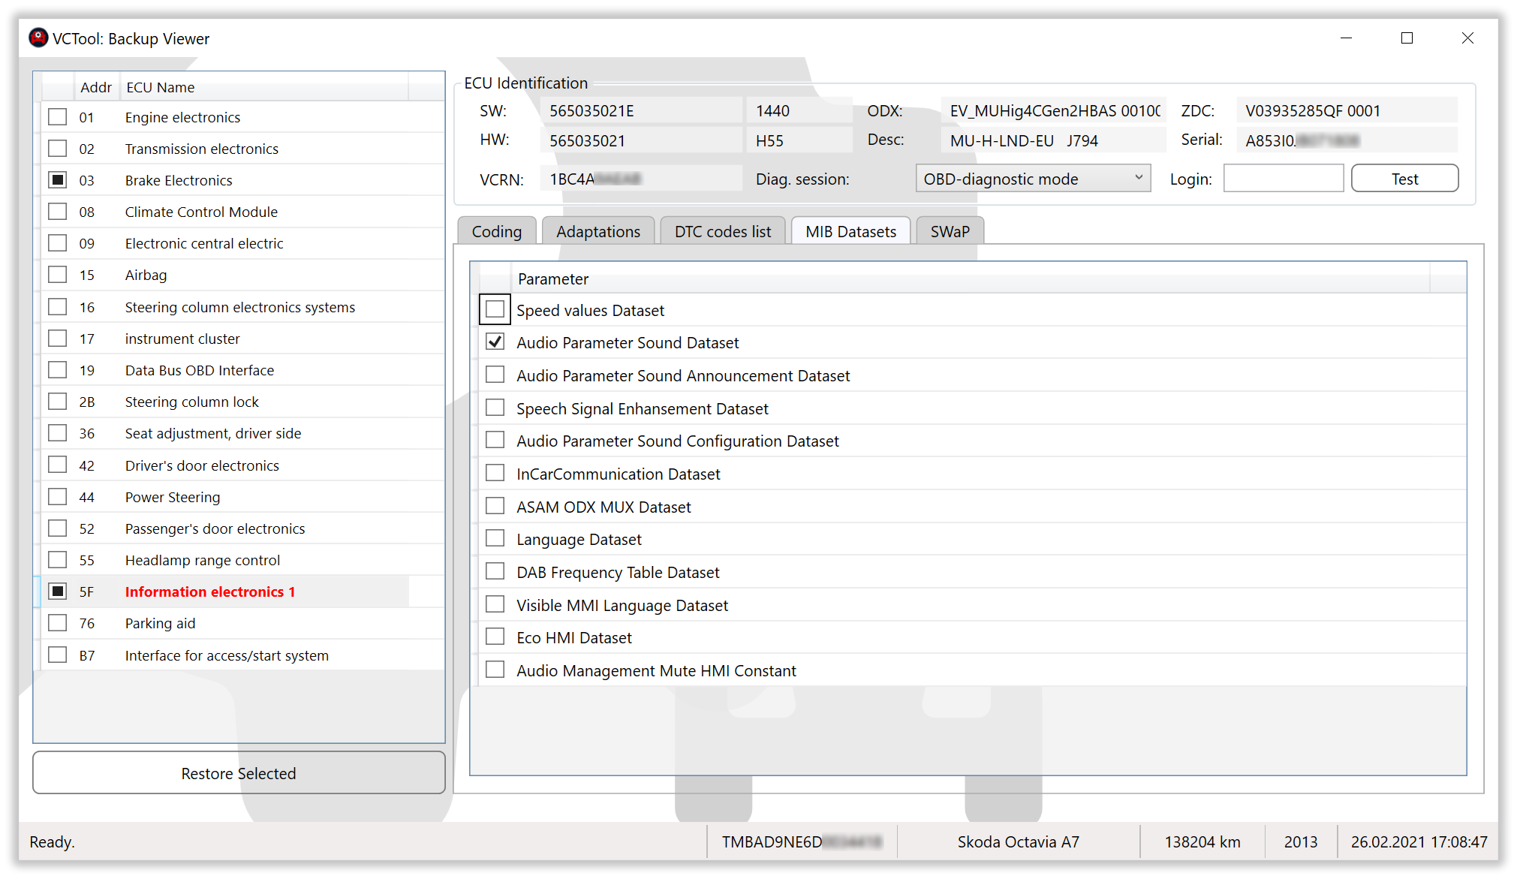The height and width of the screenshot is (879, 1517).
Task: Minimize the Backup Viewer window
Action: click(x=1346, y=38)
